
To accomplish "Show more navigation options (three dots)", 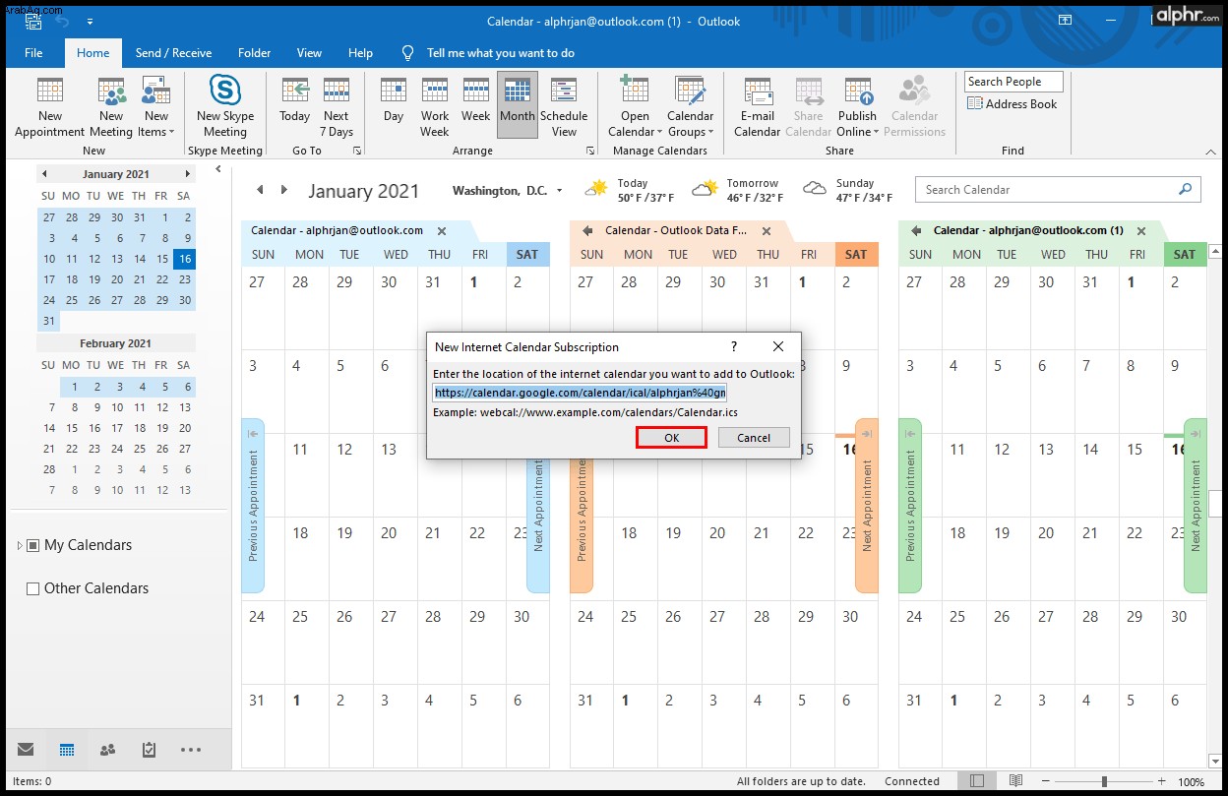I will click(x=191, y=750).
